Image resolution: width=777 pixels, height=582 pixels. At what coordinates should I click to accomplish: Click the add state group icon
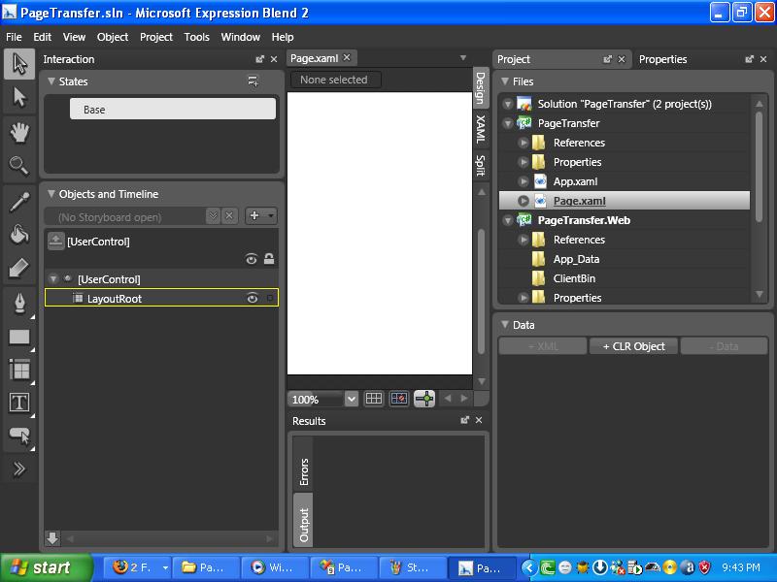point(253,81)
